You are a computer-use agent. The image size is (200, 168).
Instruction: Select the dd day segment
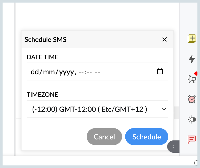(x=34, y=72)
